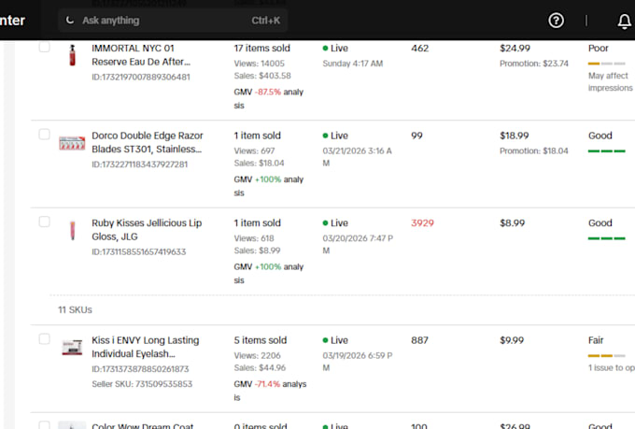Click the ID:1732197007889306481 text

140,77
